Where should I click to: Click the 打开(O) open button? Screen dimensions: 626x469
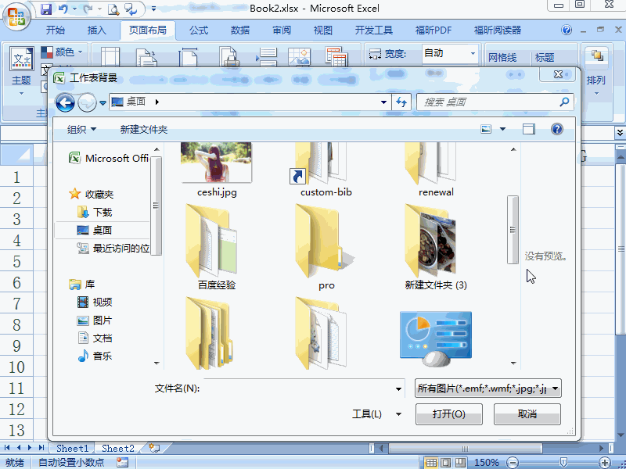(448, 414)
